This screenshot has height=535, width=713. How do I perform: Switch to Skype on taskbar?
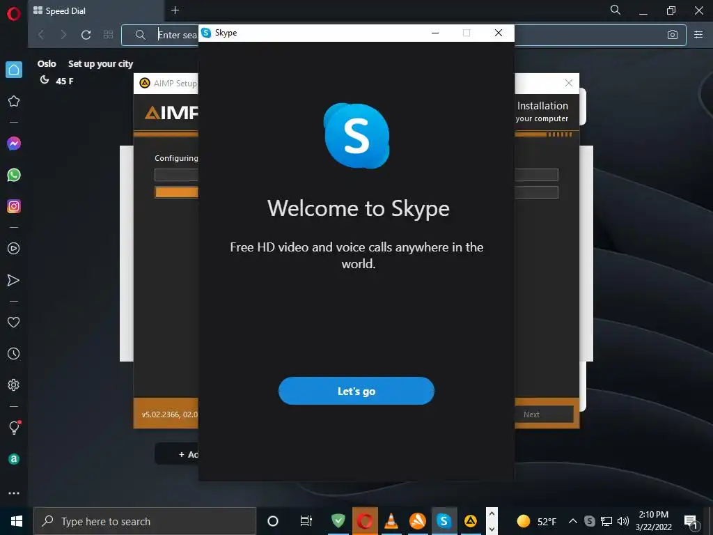[444, 521]
